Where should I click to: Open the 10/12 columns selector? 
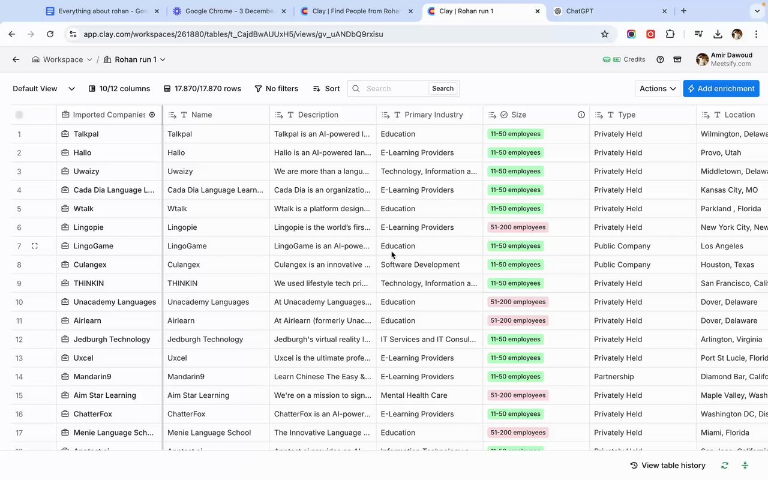coord(119,89)
